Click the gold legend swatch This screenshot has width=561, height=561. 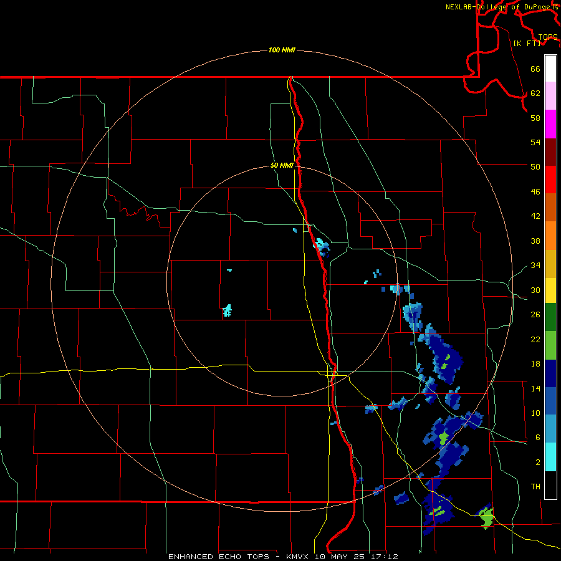[550, 264]
